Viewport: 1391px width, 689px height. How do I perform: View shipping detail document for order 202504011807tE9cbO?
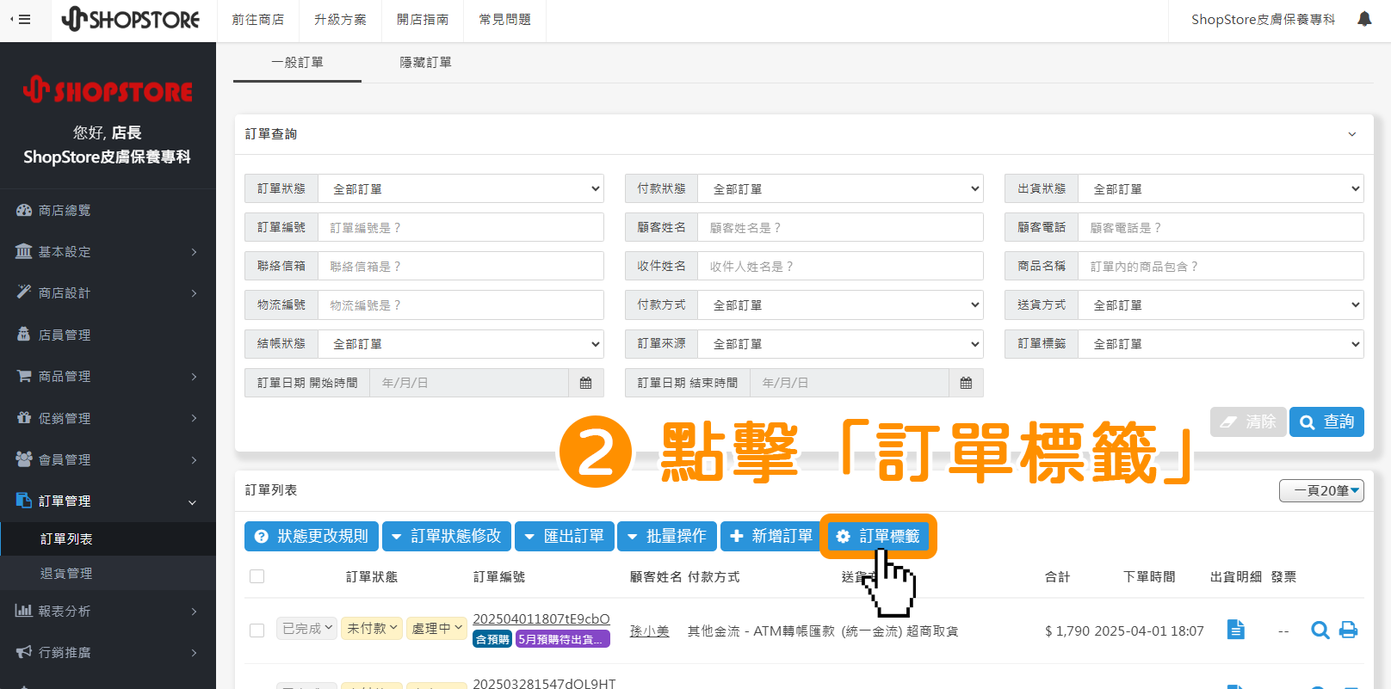(1235, 630)
